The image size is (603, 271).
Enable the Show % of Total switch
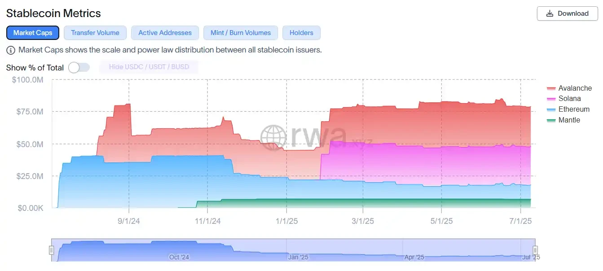[79, 67]
